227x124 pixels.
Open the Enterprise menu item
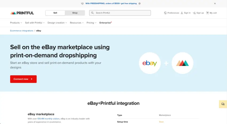tap(105, 23)
